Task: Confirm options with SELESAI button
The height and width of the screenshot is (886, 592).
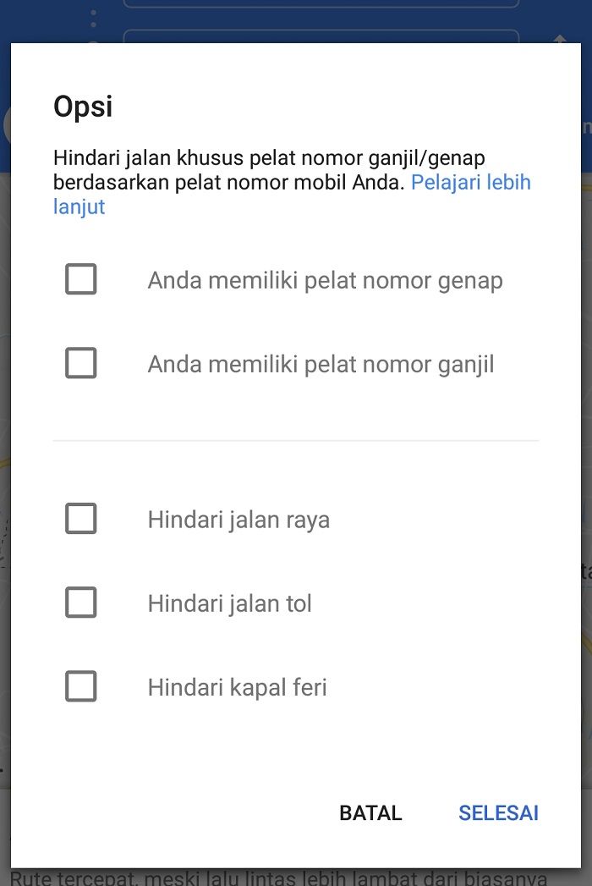Action: pos(498,813)
